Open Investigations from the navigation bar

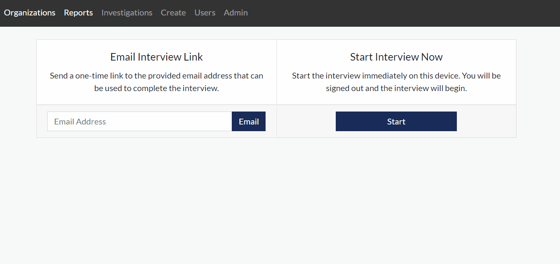(x=127, y=13)
